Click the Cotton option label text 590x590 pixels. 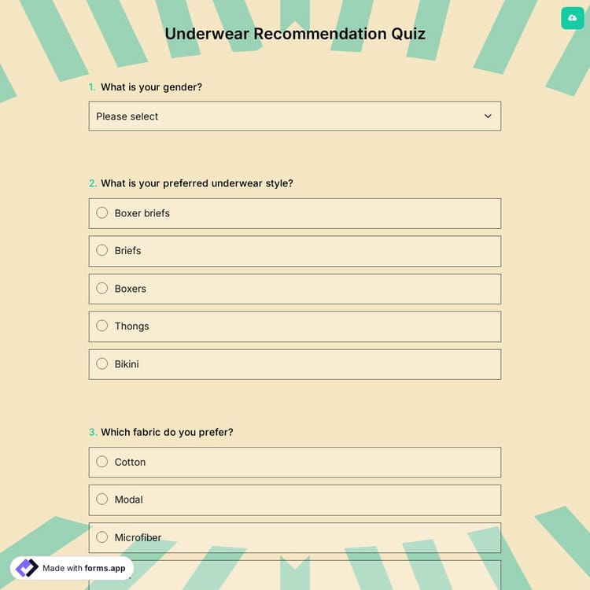click(x=130, y=463)
